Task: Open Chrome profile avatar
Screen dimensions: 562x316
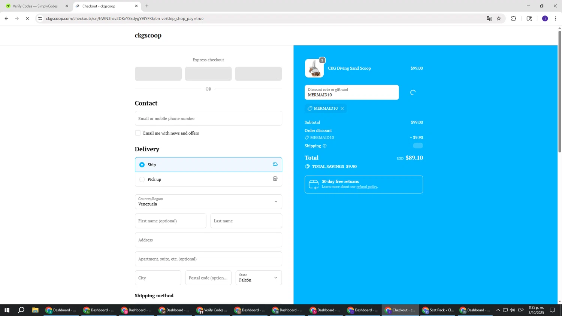Action: click(545, 18)
